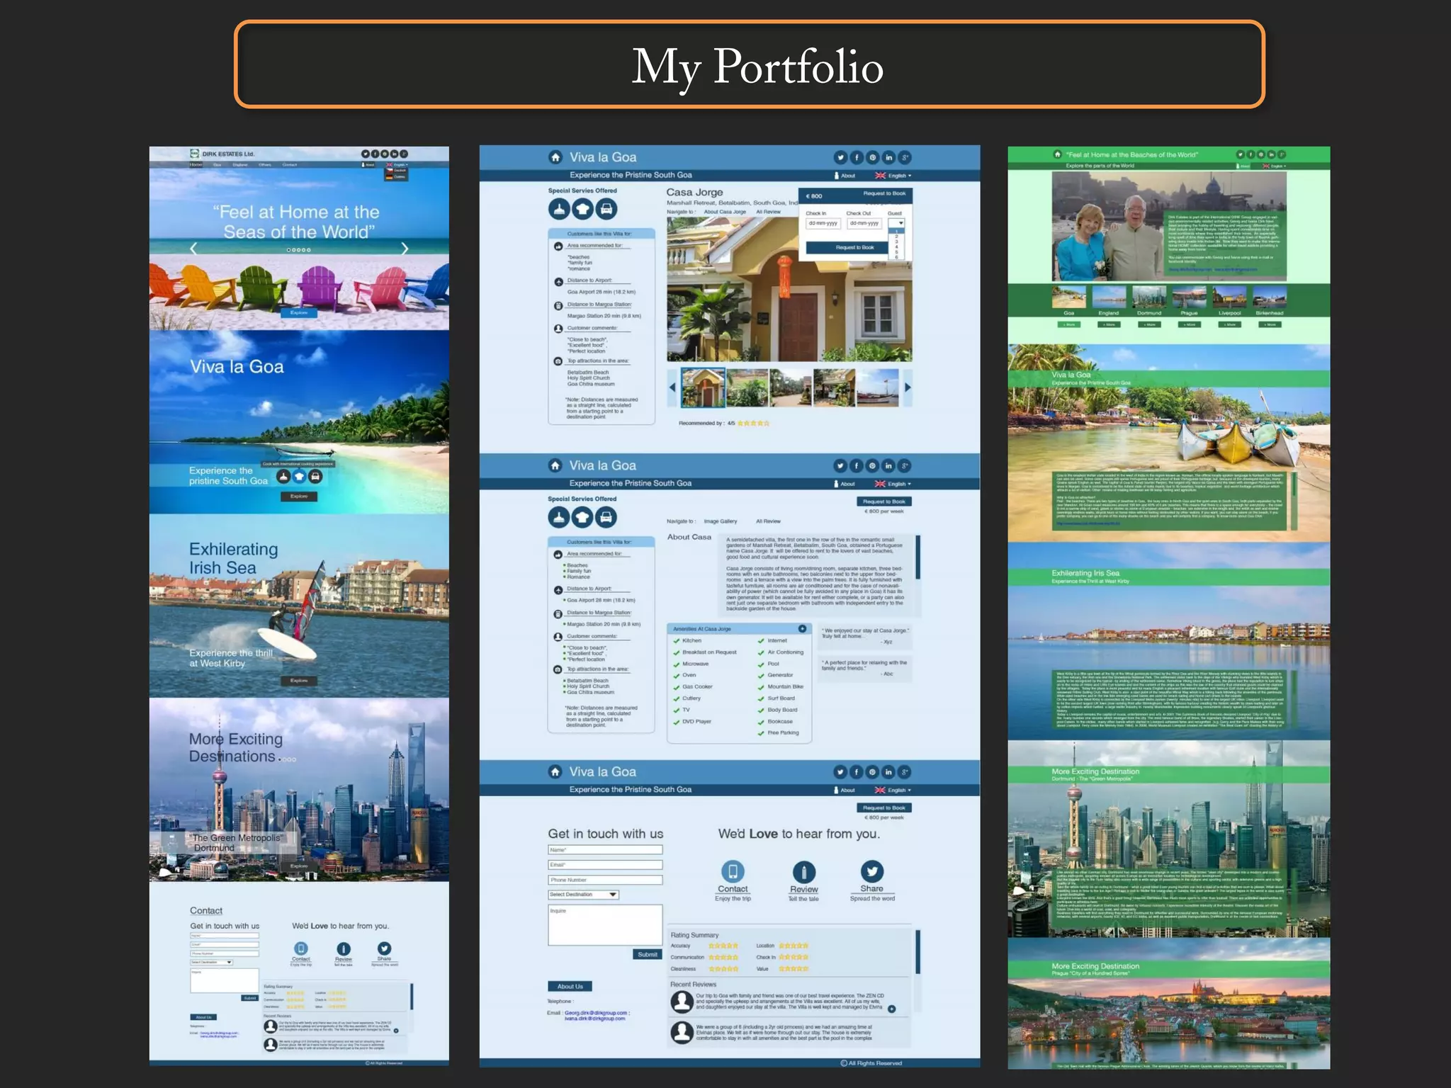Open English language dropdown on About Casa page
This screenshot has width=1451, height=1088.
(894, 484)
